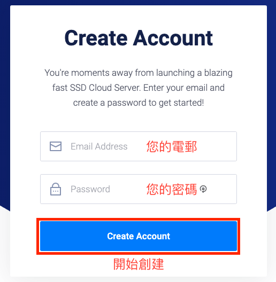This screenshot has width=276, height=282.
Task: Focus the Email Address input field
Action: (139, 146)
